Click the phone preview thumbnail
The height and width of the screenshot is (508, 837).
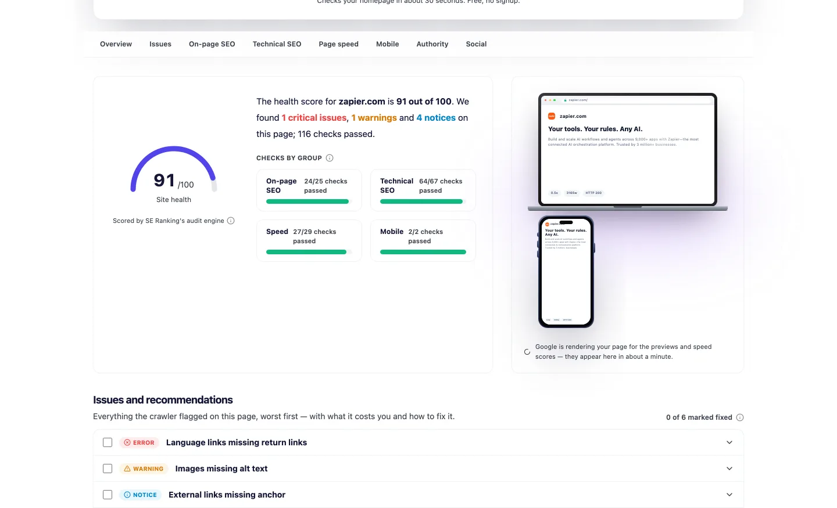pyautogui.click(x=566, y=272)
